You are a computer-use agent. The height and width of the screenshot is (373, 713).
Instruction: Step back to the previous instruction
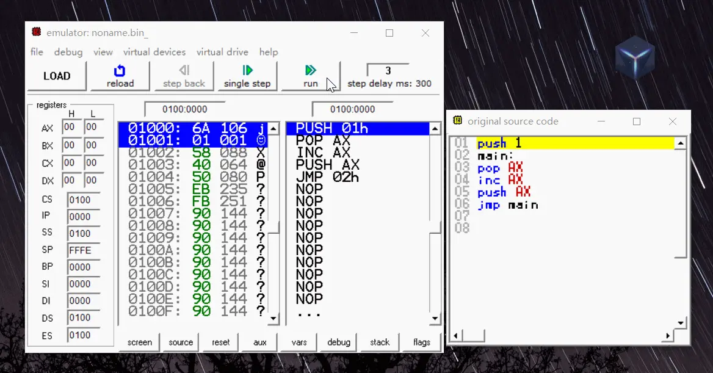coord(184,76)
